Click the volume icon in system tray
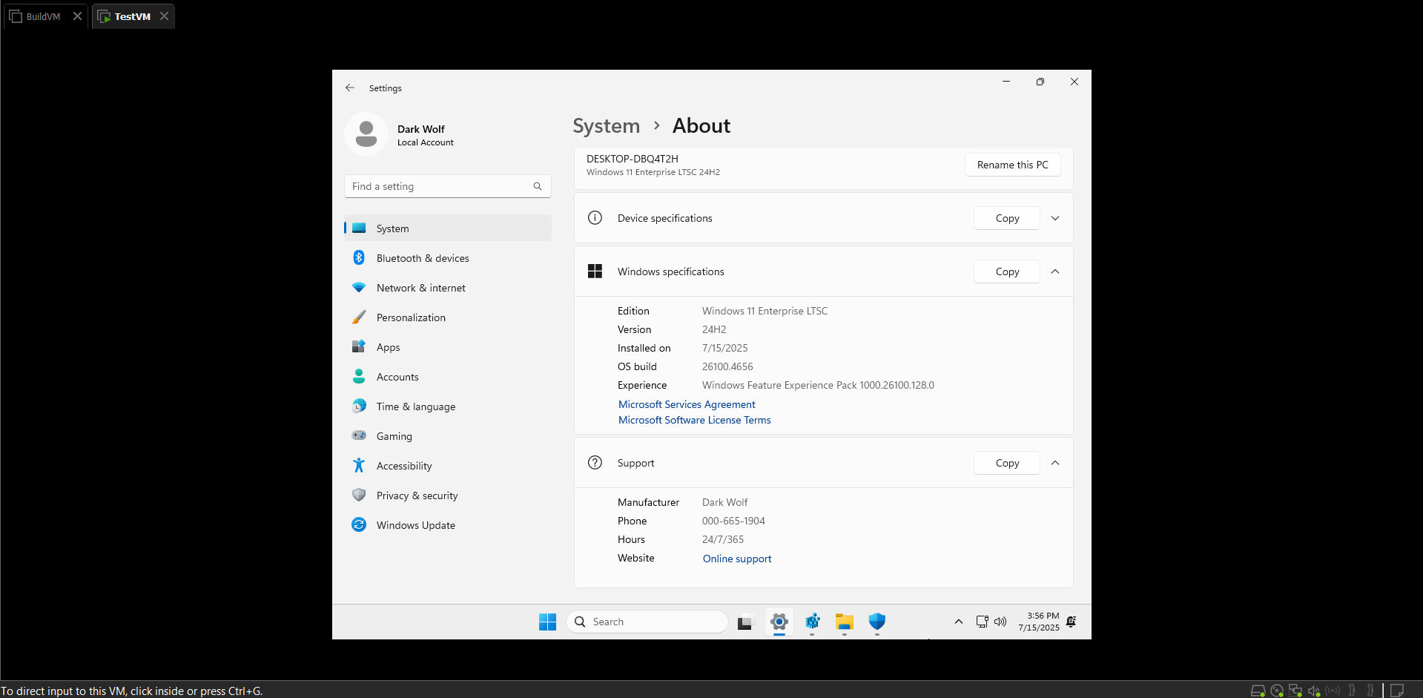 pyautogui.click(x=1000, y=622)
